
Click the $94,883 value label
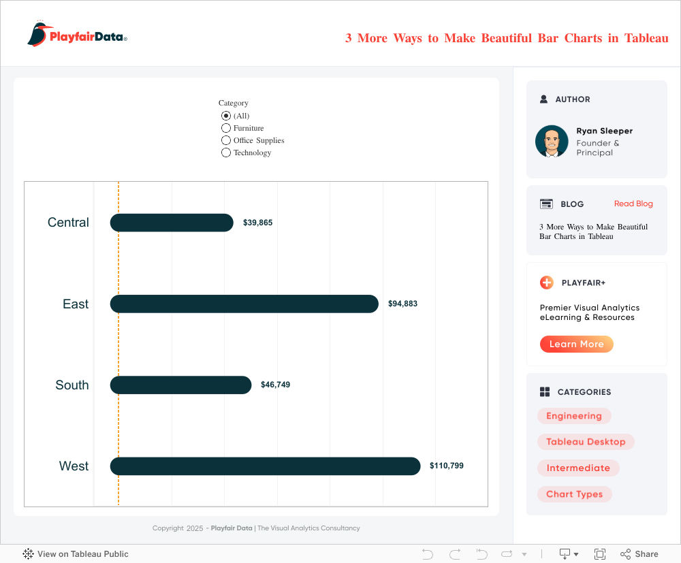(x=402, y=304)
